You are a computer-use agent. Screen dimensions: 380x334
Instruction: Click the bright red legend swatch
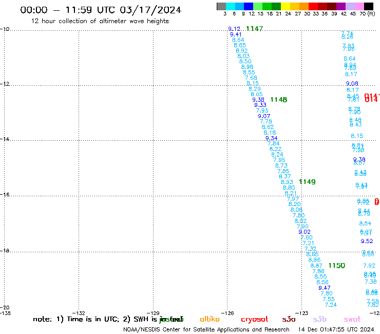[313, 6]
